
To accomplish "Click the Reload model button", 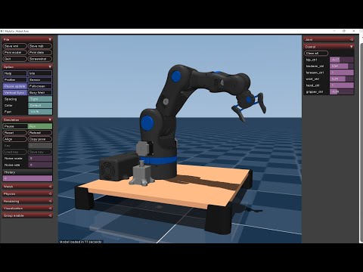I will [40, 133].
